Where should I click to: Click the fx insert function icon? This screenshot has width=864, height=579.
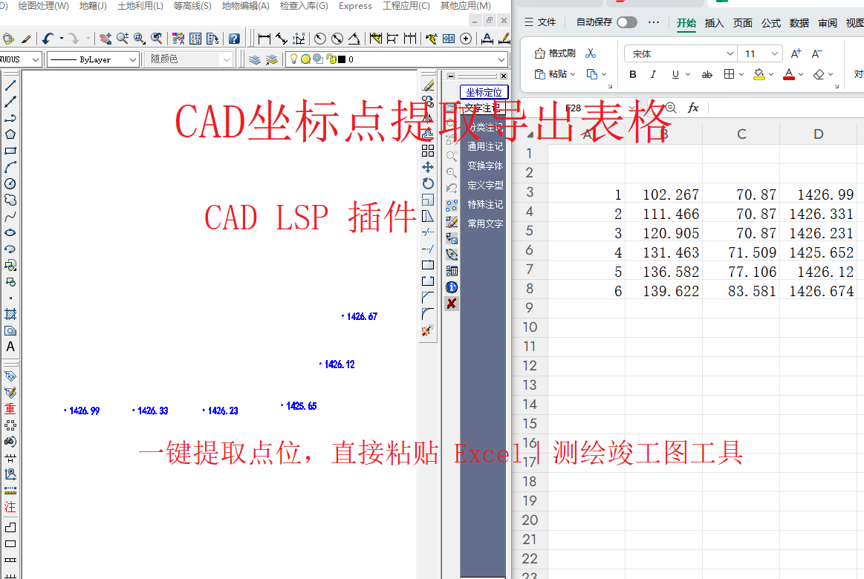pos(693,108)
